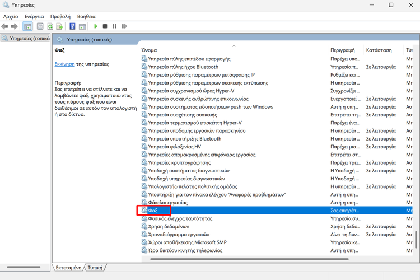The width and height of the screenshot is (420, 280).
Task: Sort by the Όνομα column header
Action: coord(149,50)
